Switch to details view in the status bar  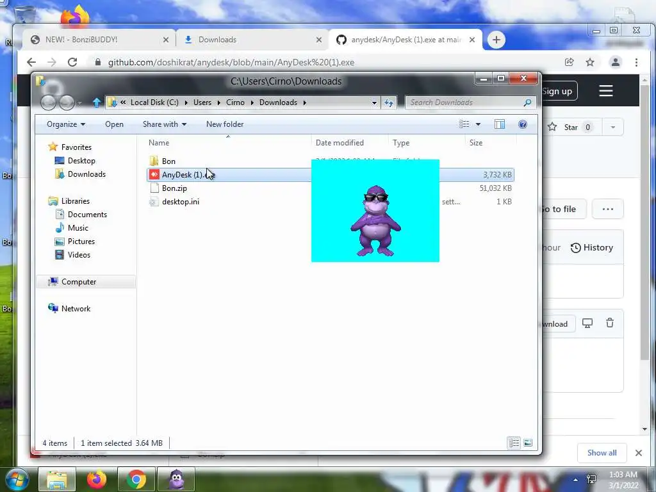(514, 443)
